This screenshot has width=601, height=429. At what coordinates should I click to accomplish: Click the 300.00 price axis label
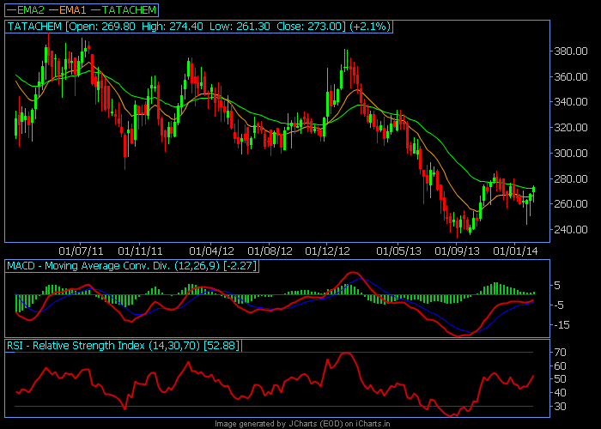point(571,154)
